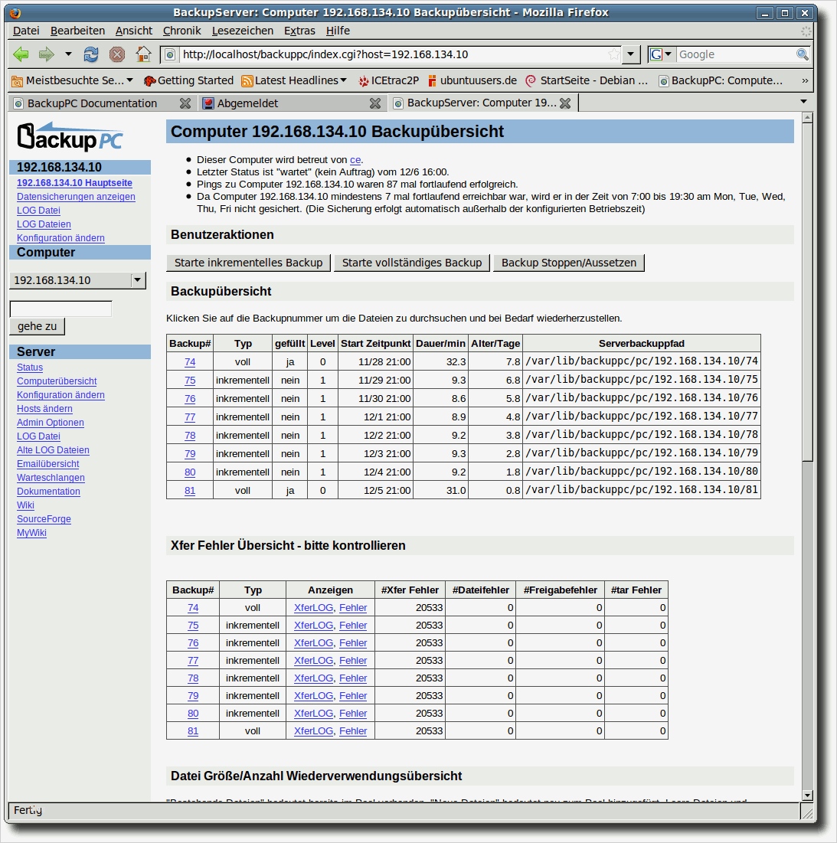
Task: Click Starte vollständiges Backup button
Action: pos(412,263)
